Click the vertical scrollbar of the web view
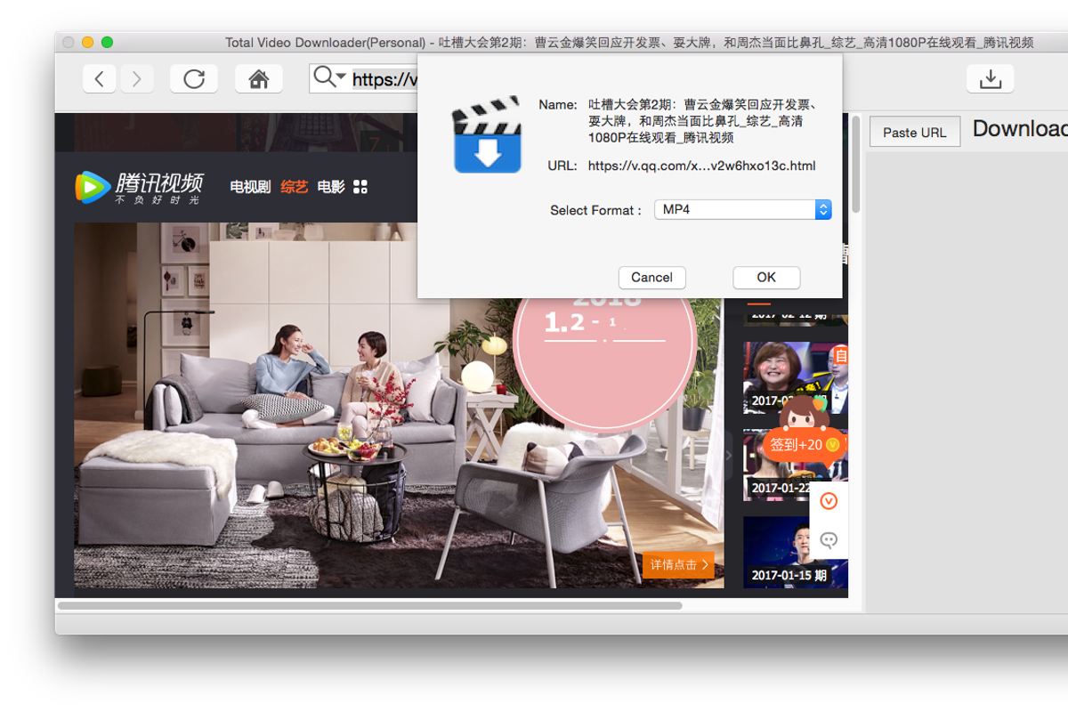Screen dimensions: 1068x712 (x=856, y=165)
